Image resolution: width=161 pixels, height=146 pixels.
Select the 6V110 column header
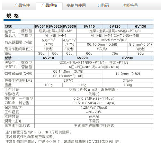(89, 26)
